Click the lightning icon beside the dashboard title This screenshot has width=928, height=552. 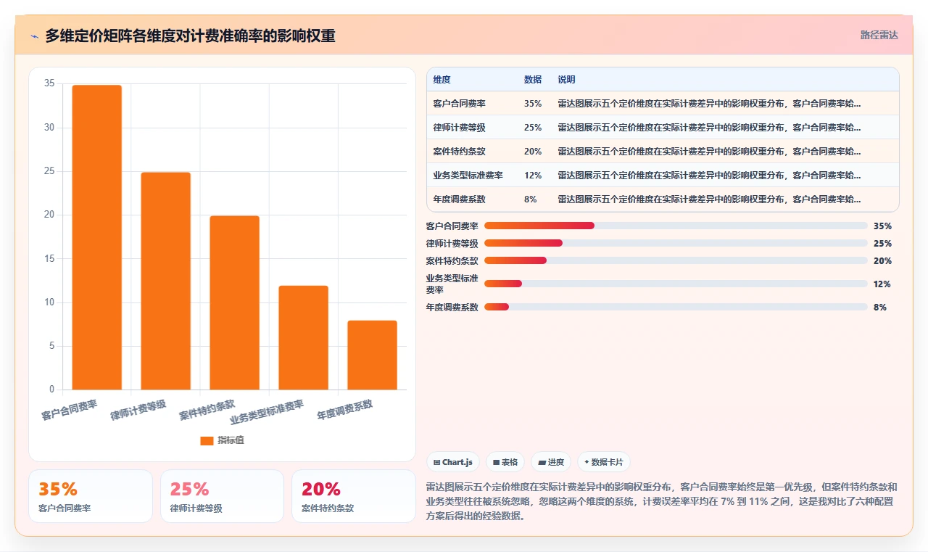pos(35,36)
